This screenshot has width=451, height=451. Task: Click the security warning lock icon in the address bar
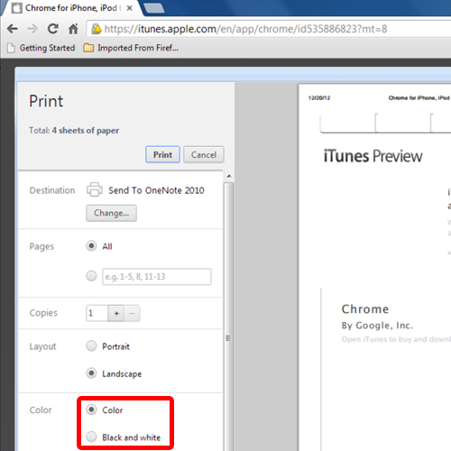pos(97,29)
